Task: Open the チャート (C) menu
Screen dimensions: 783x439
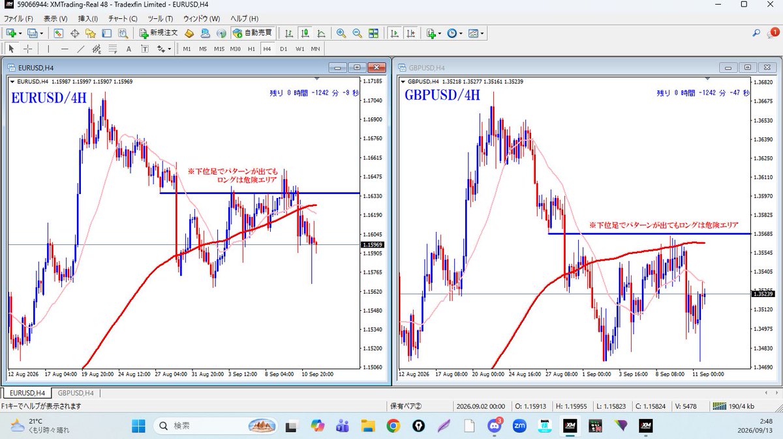Action: pyautogui.click(x=123, y=18)
